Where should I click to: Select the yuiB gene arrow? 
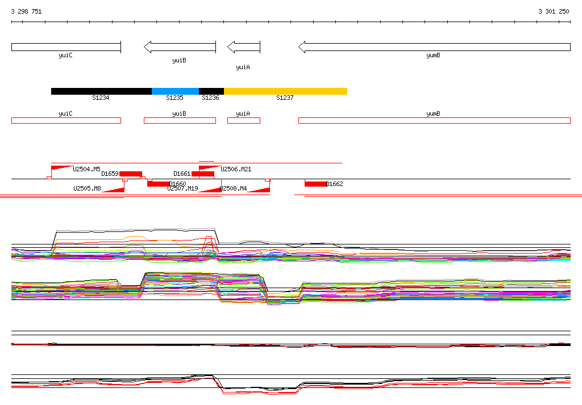tap(180, 47)
